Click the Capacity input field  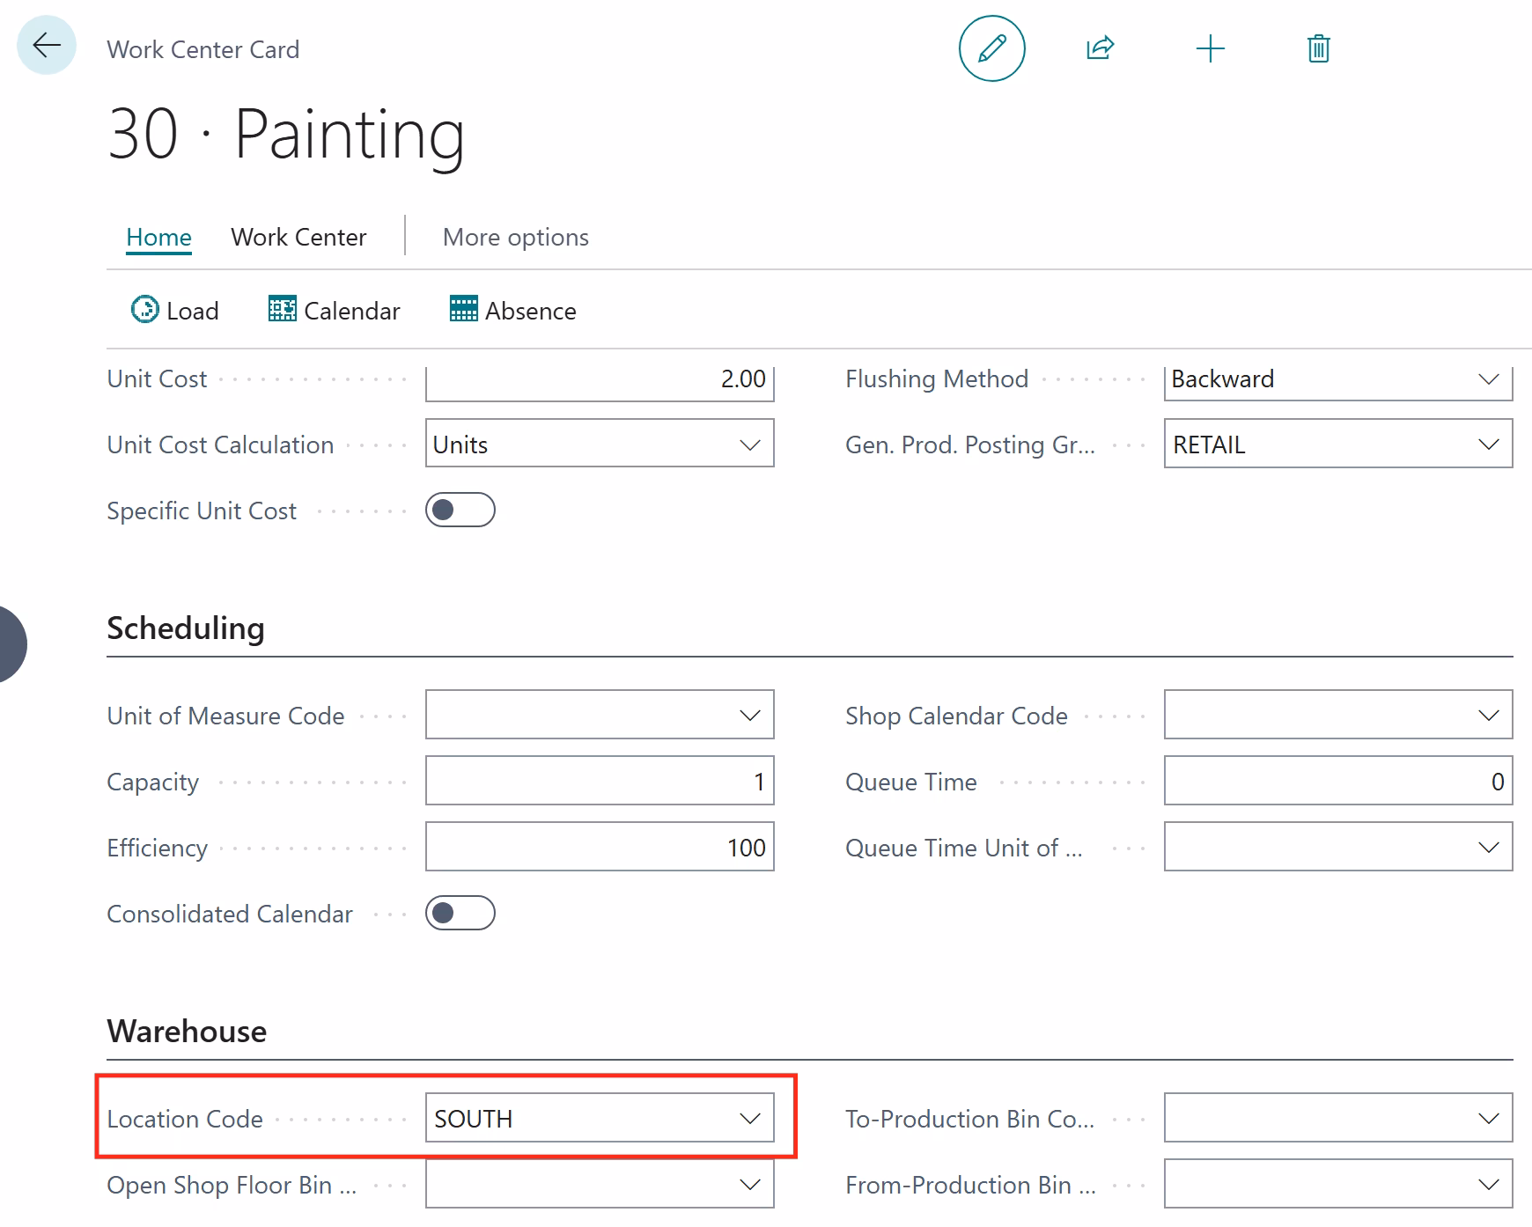pyautogui.click(x=599, y=782)
